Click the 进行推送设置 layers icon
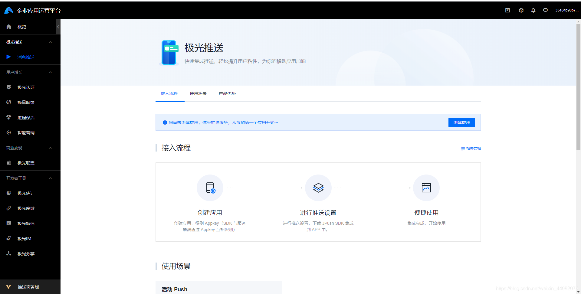Viewport: 581px width, 294px height. point(318,188)
